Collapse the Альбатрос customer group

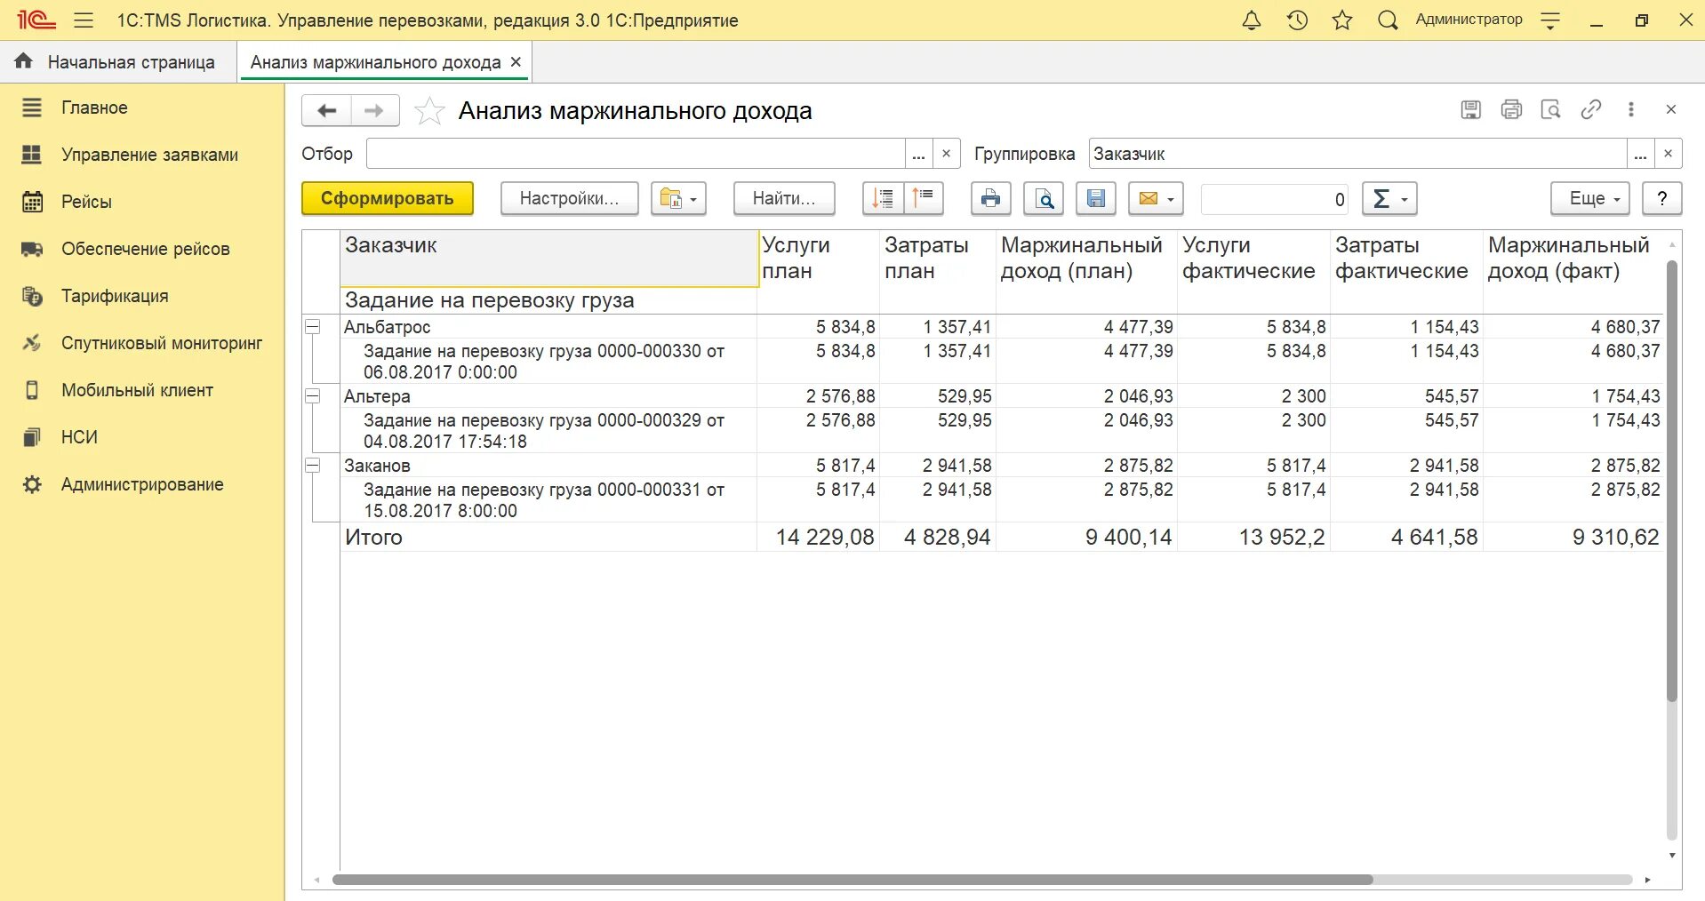pos(313,327)
